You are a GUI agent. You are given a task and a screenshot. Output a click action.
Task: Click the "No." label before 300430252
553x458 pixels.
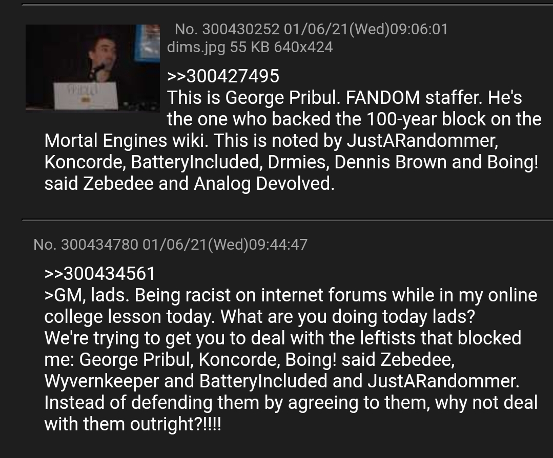point(186,29)
